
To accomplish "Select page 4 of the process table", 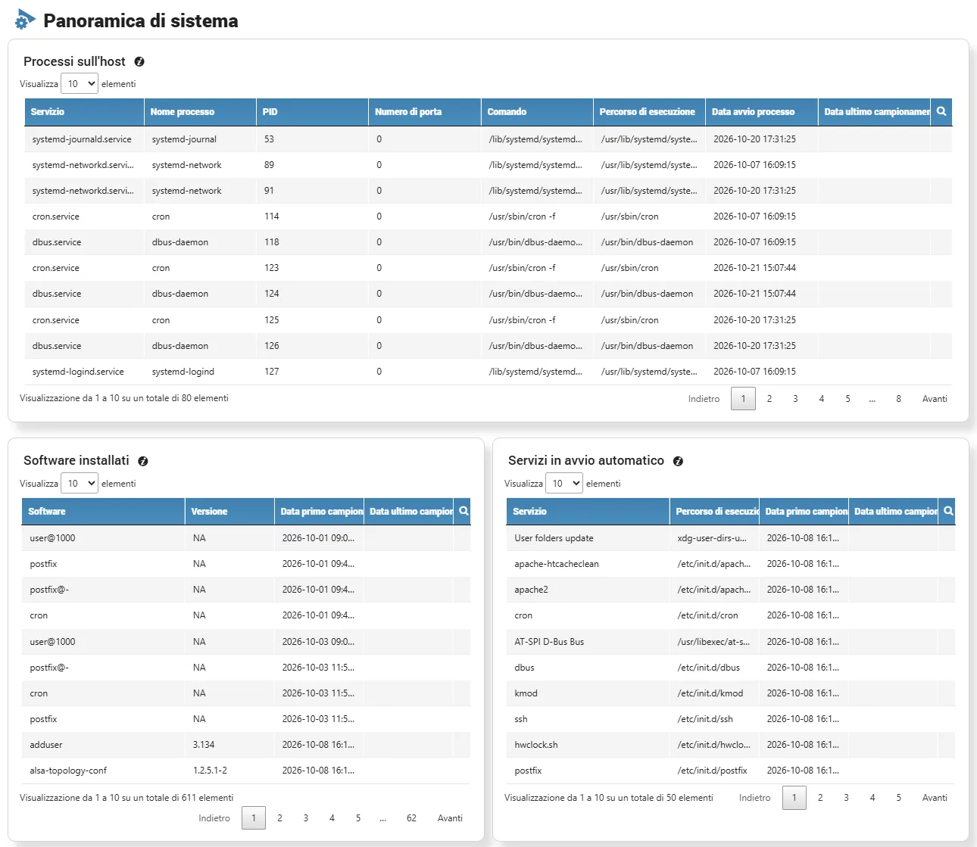I will [822, 399].
